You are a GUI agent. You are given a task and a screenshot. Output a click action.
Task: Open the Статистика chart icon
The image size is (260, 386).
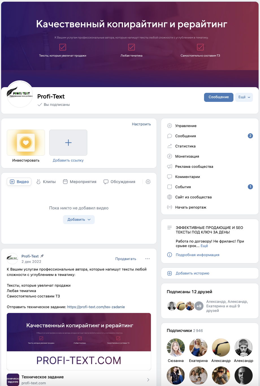point(170,146)
